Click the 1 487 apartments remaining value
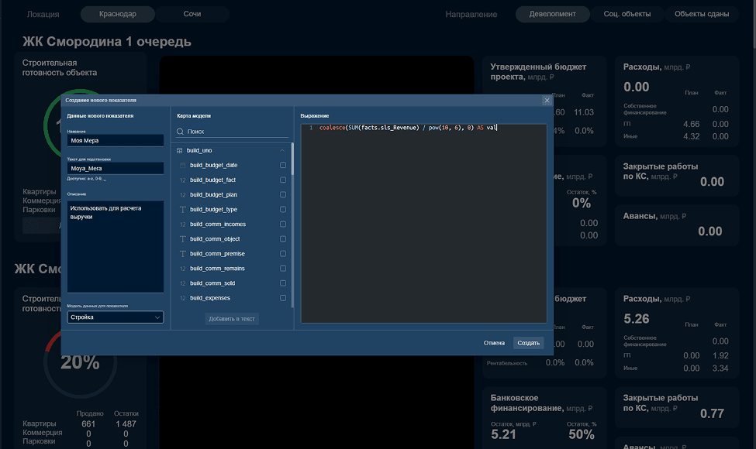Screen dimensions: 756x449 (x=126, y=424)
